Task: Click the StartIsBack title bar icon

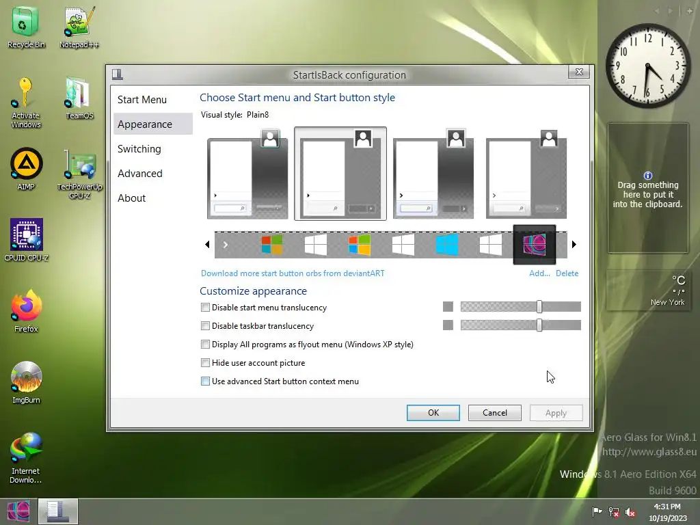Action: (x=118, y=74)
